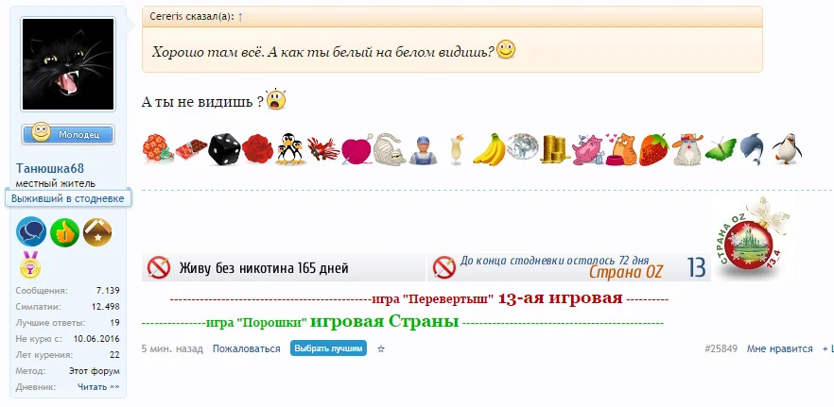
Task: Click the green thumbs-up trophy icon
Action: tap(65, 232)
